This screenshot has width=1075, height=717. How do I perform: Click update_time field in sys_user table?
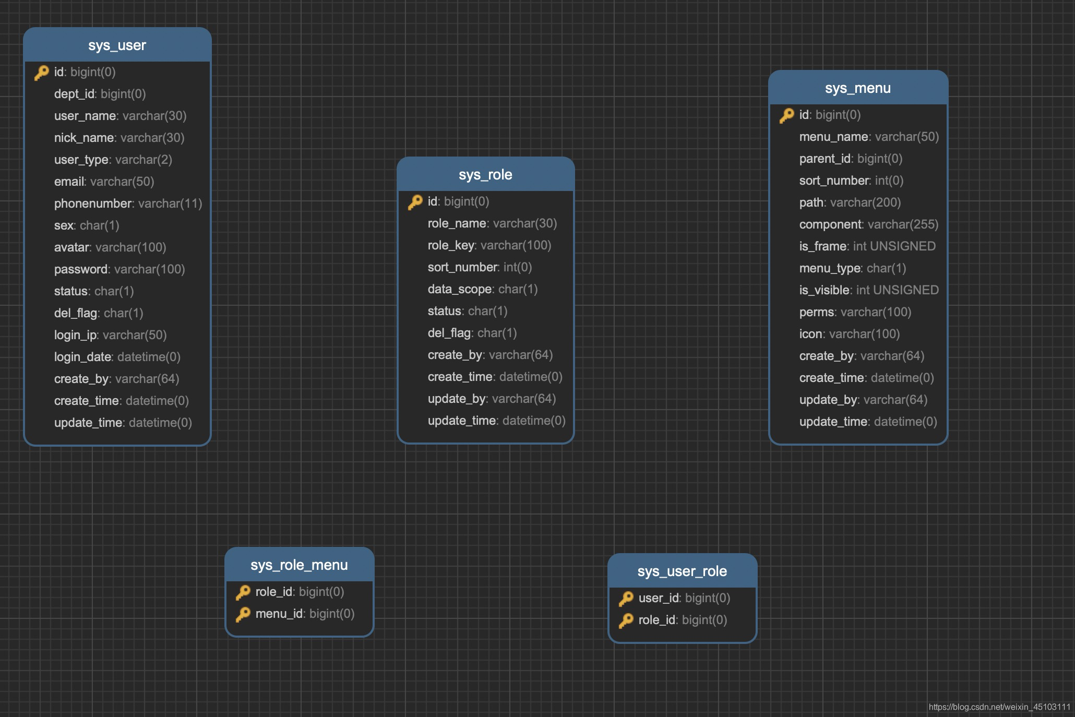(x=123, y=423)
